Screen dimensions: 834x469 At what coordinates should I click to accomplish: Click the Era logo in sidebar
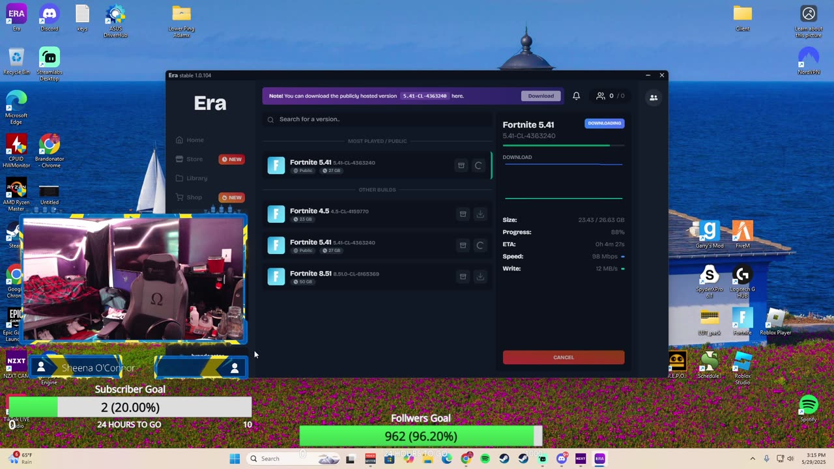coord(210,103)
